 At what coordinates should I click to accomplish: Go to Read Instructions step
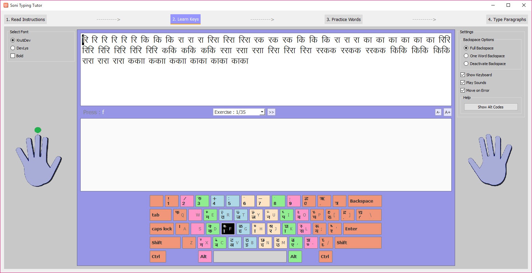point(25,20)
